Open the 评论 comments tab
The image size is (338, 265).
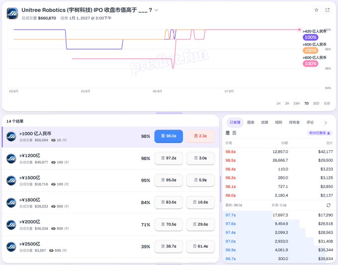tap(310, 122)
